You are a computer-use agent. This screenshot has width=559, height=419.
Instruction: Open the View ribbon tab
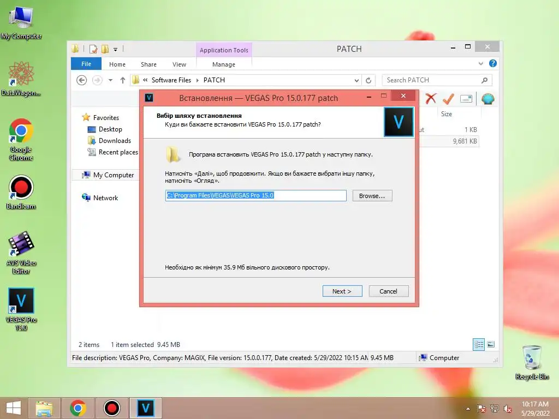[x=179, y=64]
